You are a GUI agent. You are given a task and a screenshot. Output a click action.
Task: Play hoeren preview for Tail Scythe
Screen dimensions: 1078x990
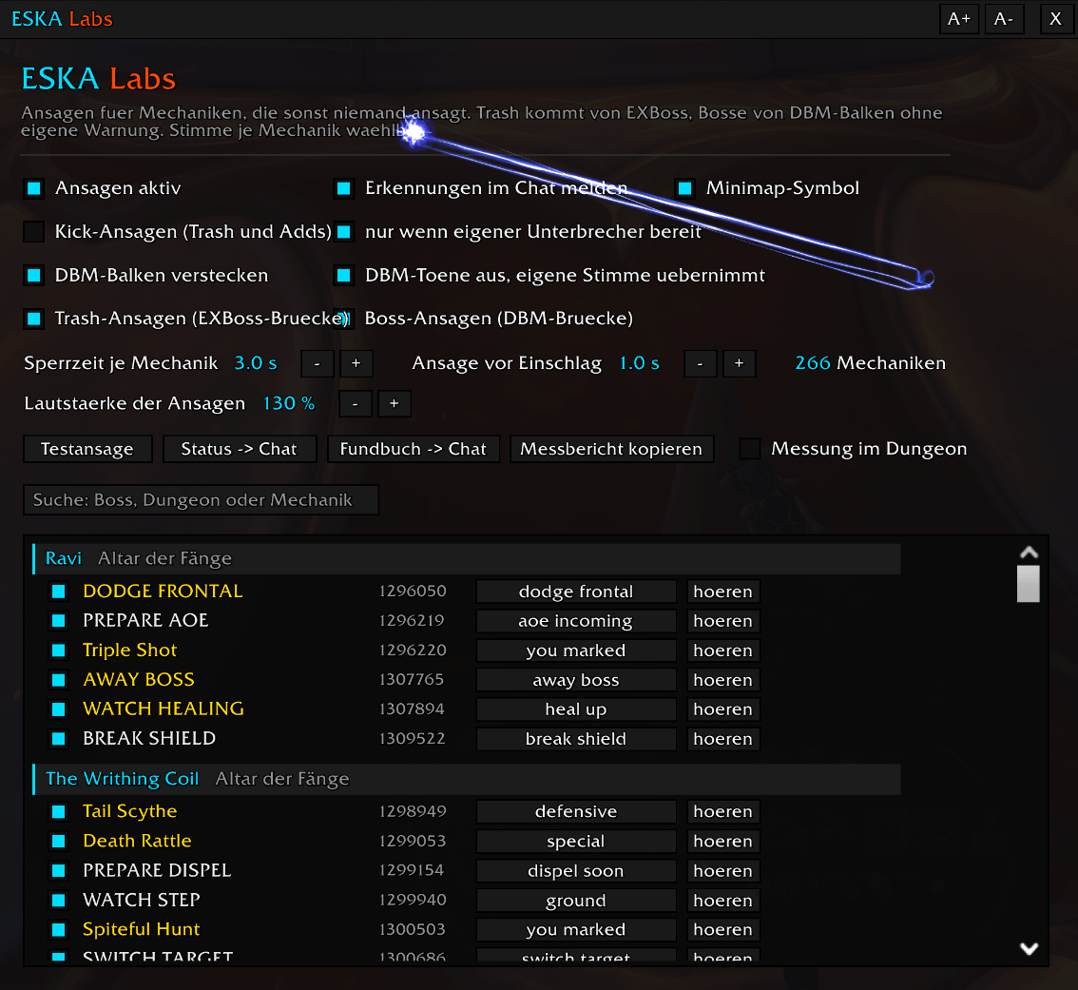click(x=723, y=812)
